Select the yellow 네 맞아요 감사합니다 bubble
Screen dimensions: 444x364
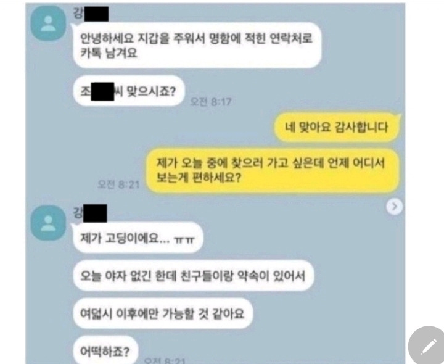(337, 127)
